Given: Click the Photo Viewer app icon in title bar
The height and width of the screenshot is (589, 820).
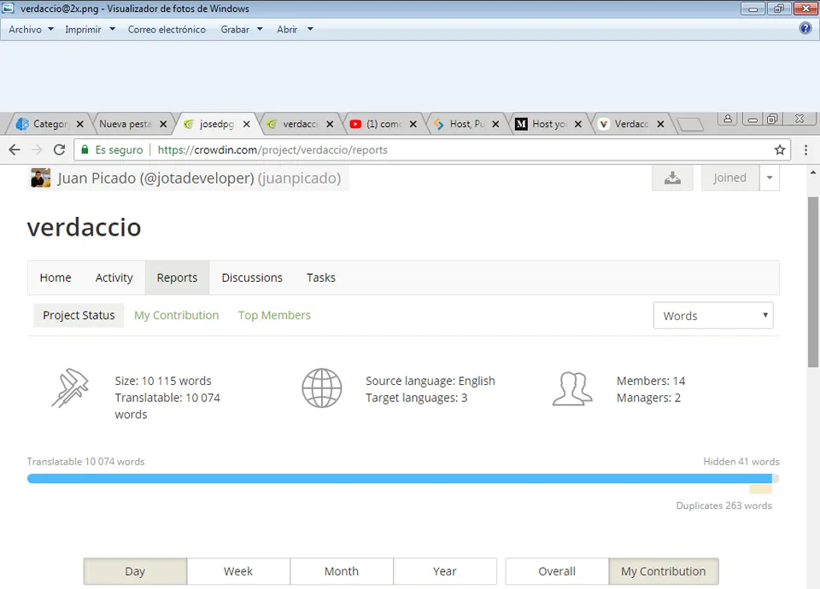Looking at the screenshot, I should coord(9,9).
